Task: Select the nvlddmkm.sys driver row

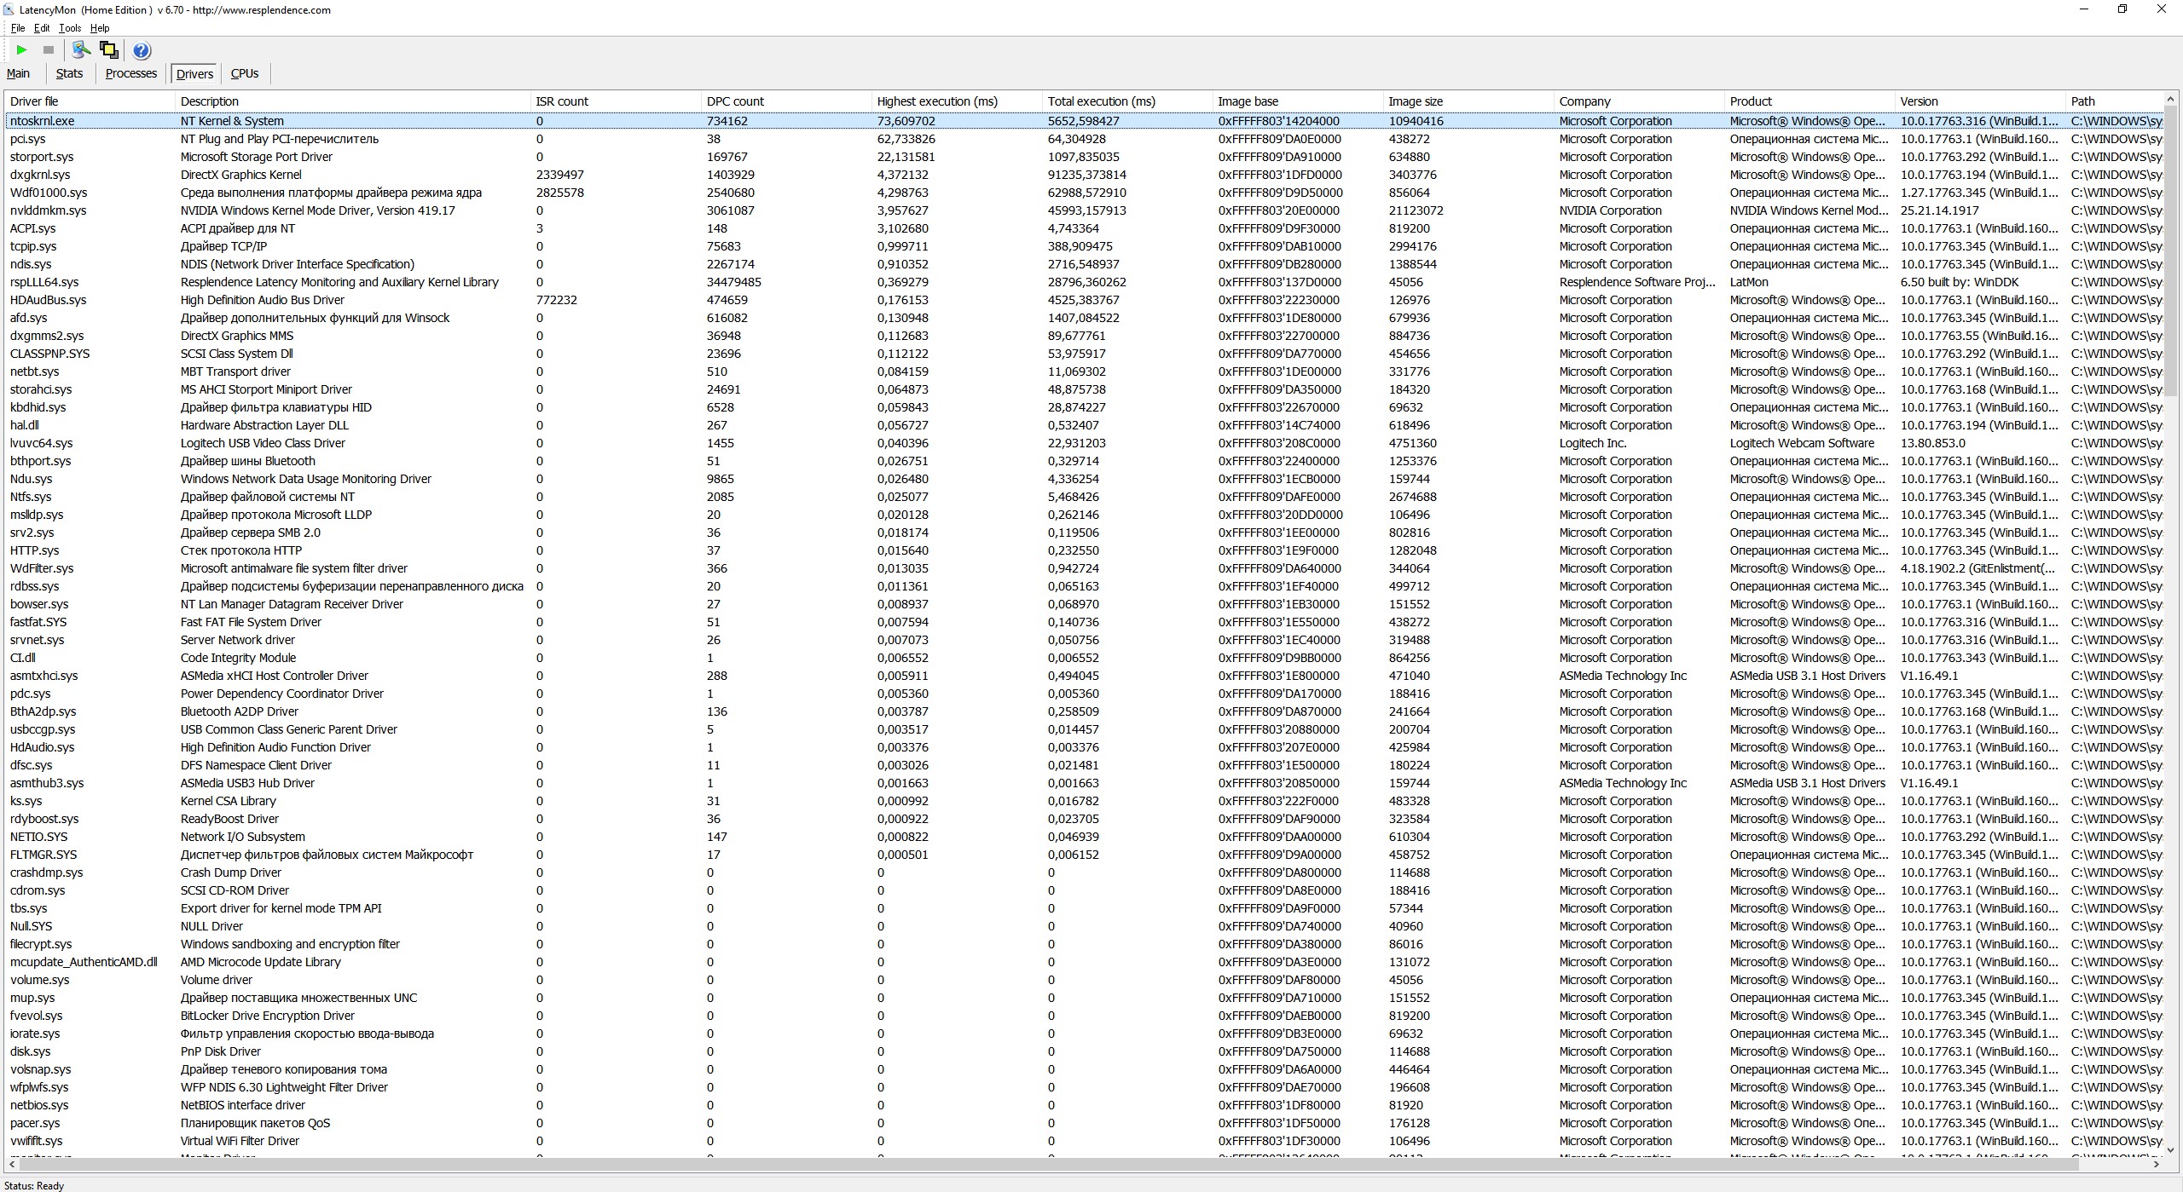Action: [48, 210]
